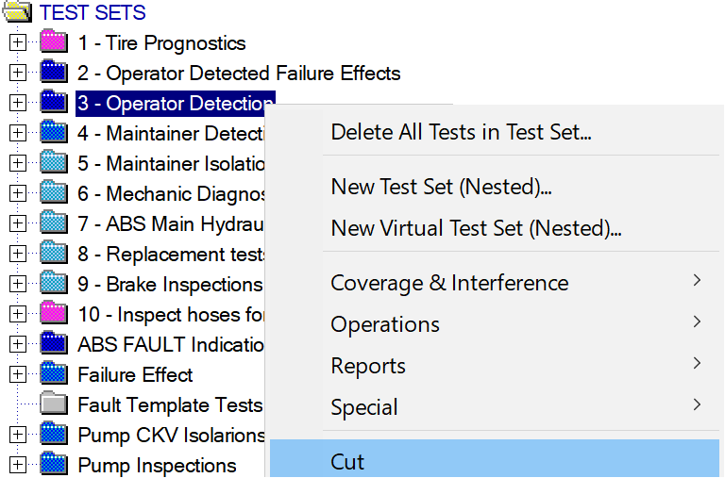This screenshot has width=725, height=478.
Task: Open the Special submenu arrow
Action: 698,404
